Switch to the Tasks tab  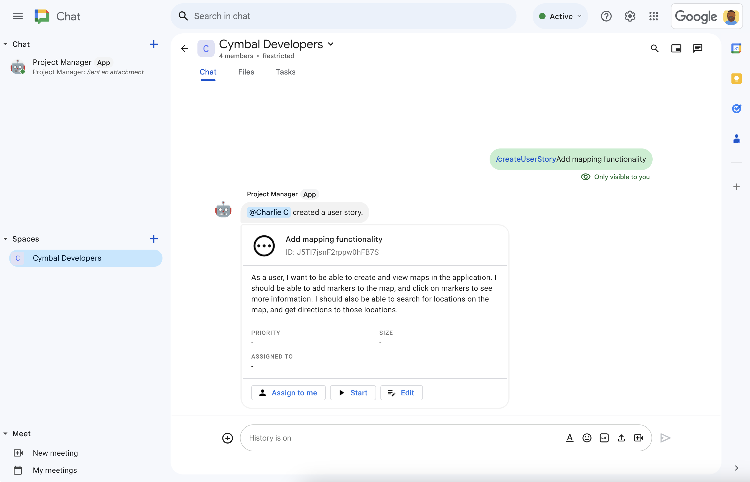(x=285, y=72)
